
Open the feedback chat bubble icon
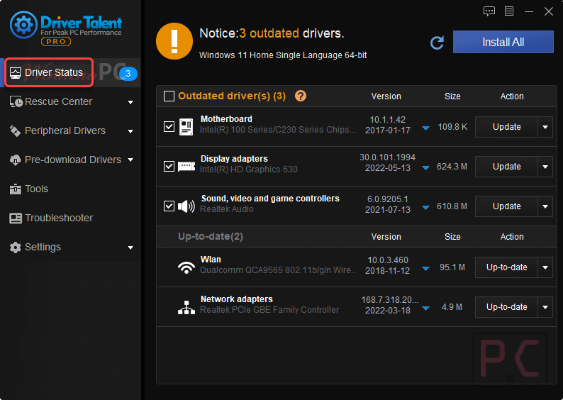click(489, 11)
